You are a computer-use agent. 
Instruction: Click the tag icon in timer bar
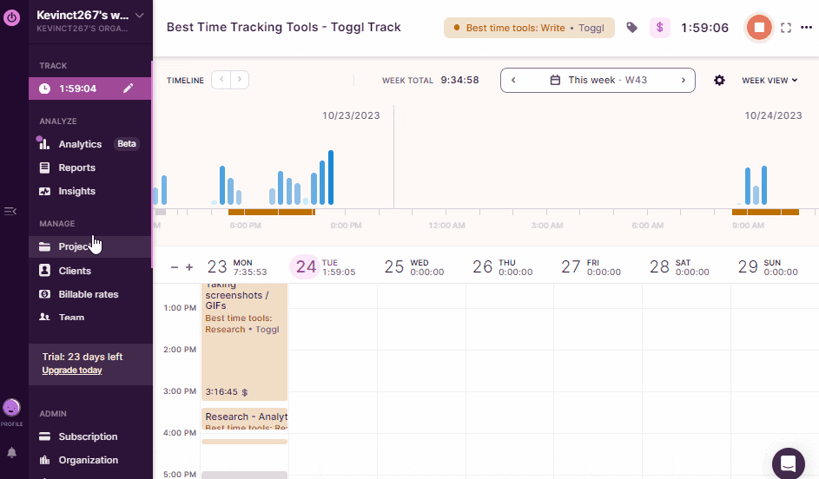pos(632,28)
